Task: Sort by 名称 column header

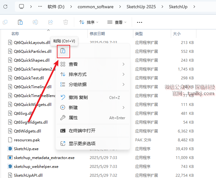Action: 15,34
